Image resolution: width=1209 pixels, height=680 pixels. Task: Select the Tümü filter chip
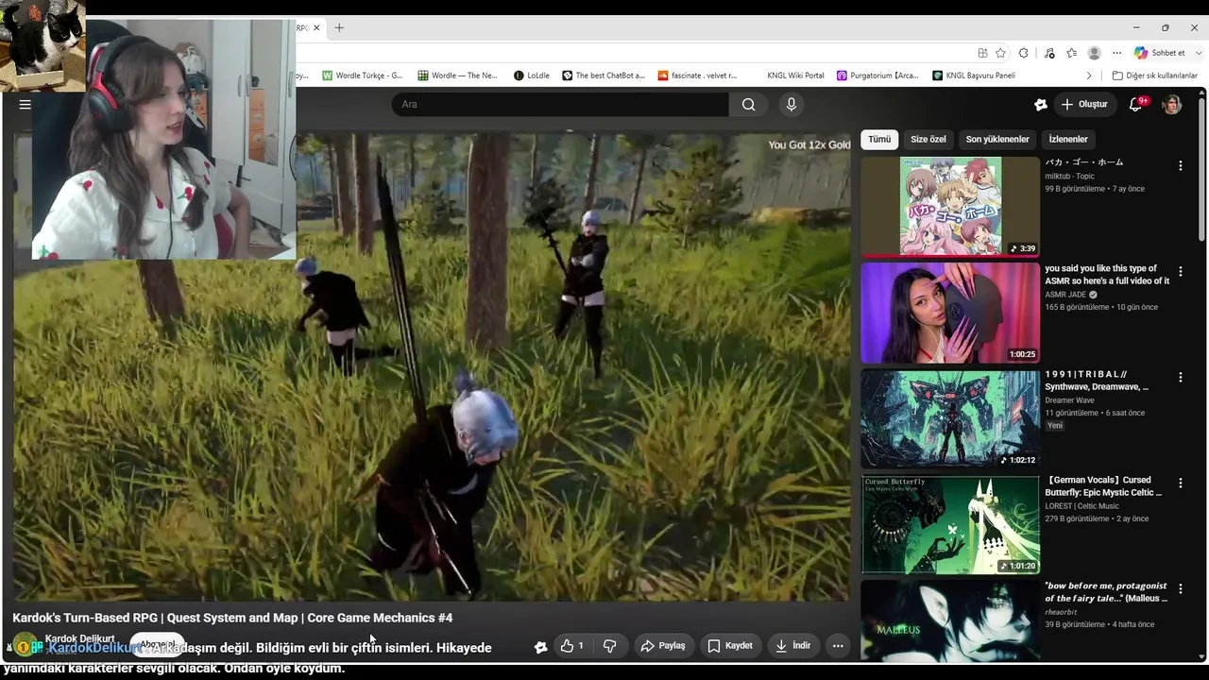click(x=879, y=139)
